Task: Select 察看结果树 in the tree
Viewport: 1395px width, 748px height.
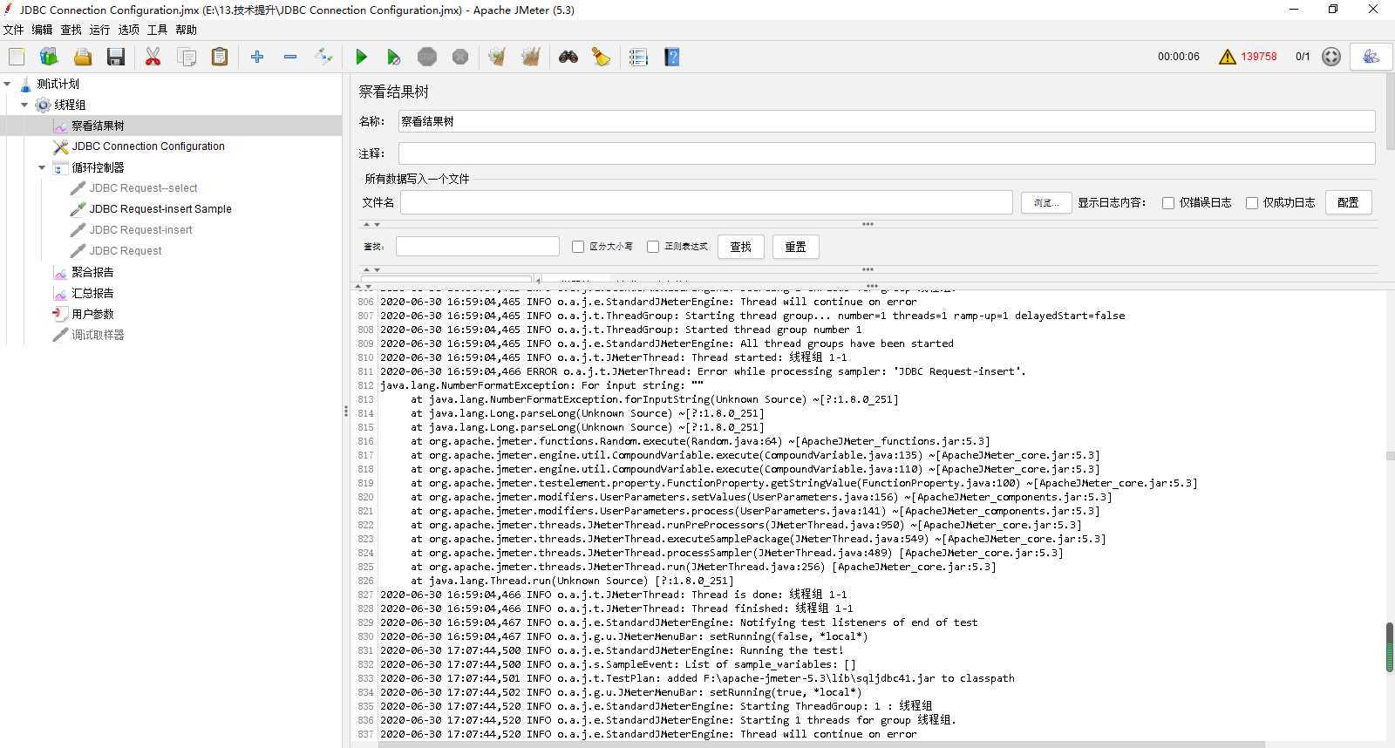Action: (x=98, y=126)
